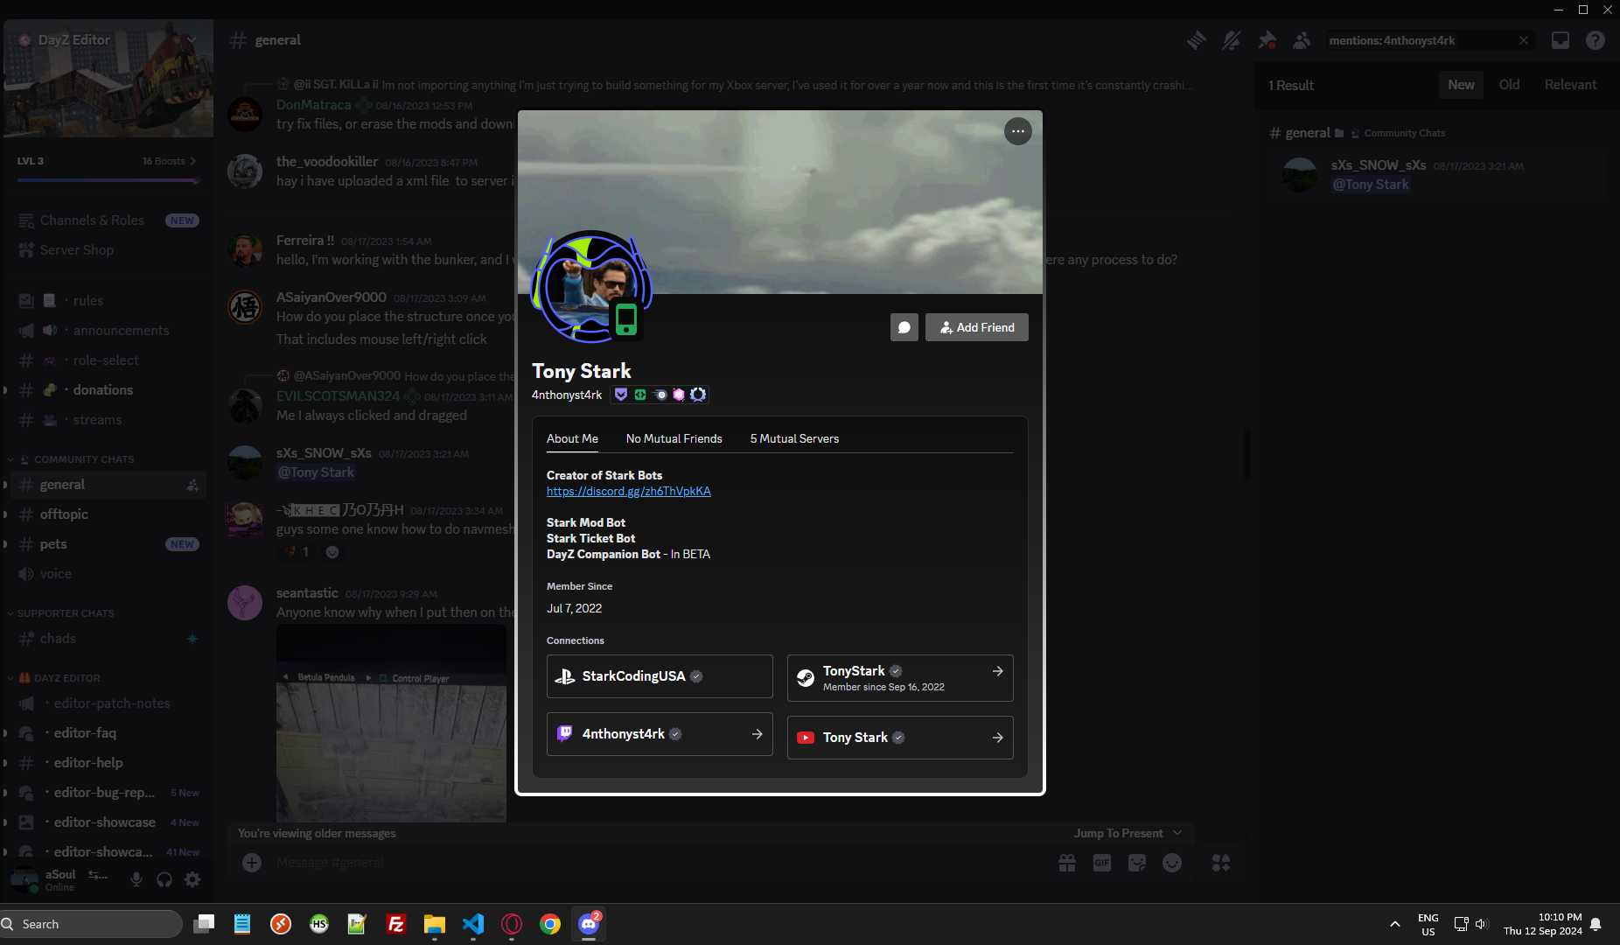
Task: Open User Settings gear
Action: coord(192,879)
